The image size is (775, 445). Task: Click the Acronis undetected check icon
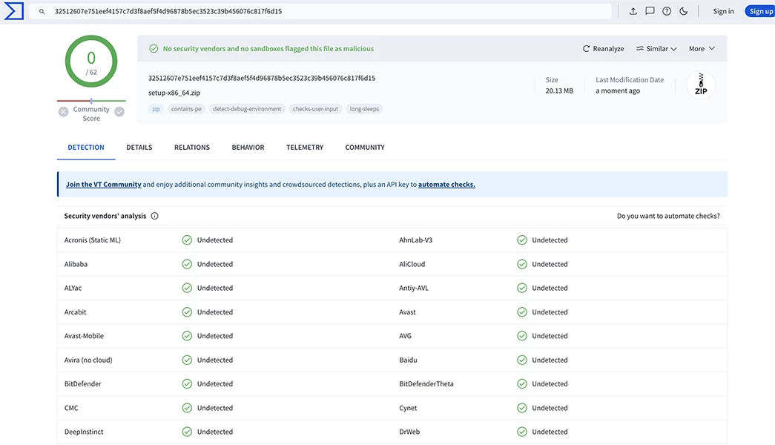click(187, 240)
